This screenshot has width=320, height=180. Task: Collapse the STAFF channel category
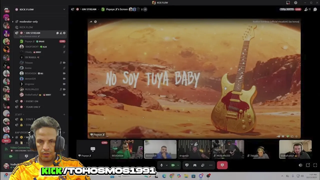(19, 114)
